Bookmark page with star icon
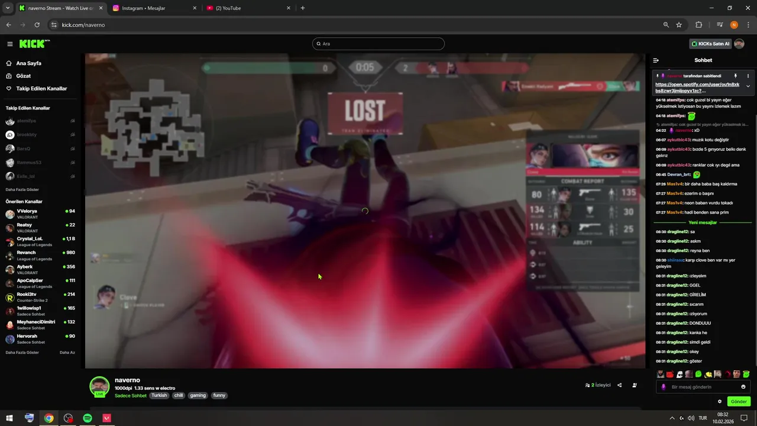This screenshot has width=757, height=426. coord(679,25)
